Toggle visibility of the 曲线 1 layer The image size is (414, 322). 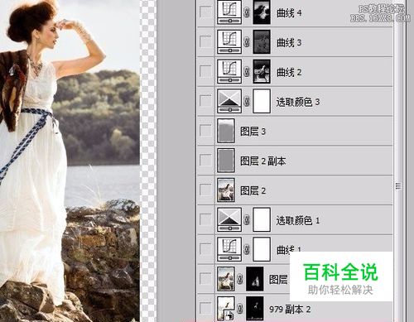pyautogui.click(x=205, y=249)
